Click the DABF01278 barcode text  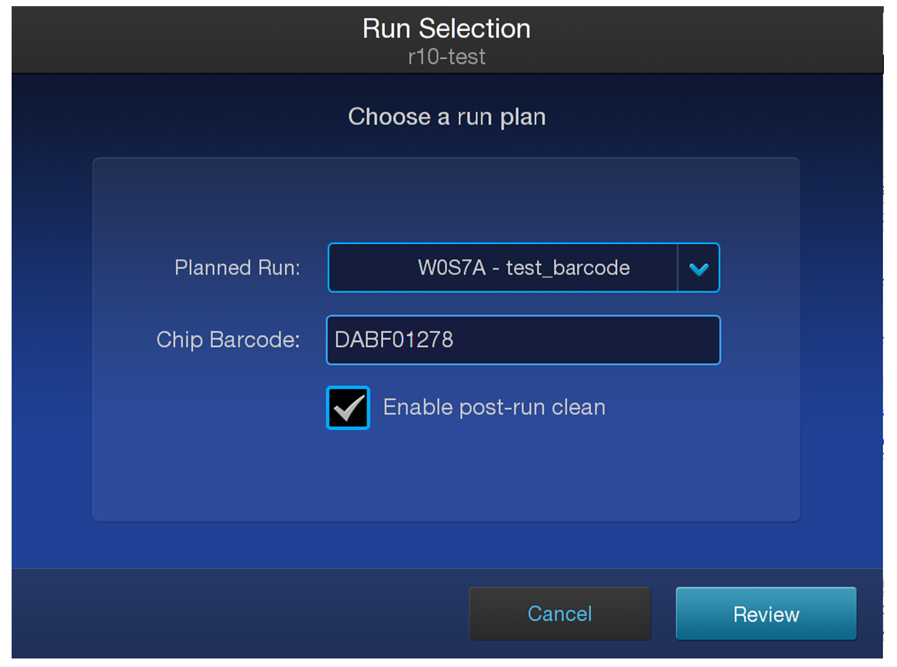394,339
